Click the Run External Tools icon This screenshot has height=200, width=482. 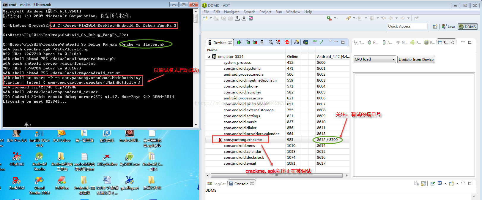(329, 18)
